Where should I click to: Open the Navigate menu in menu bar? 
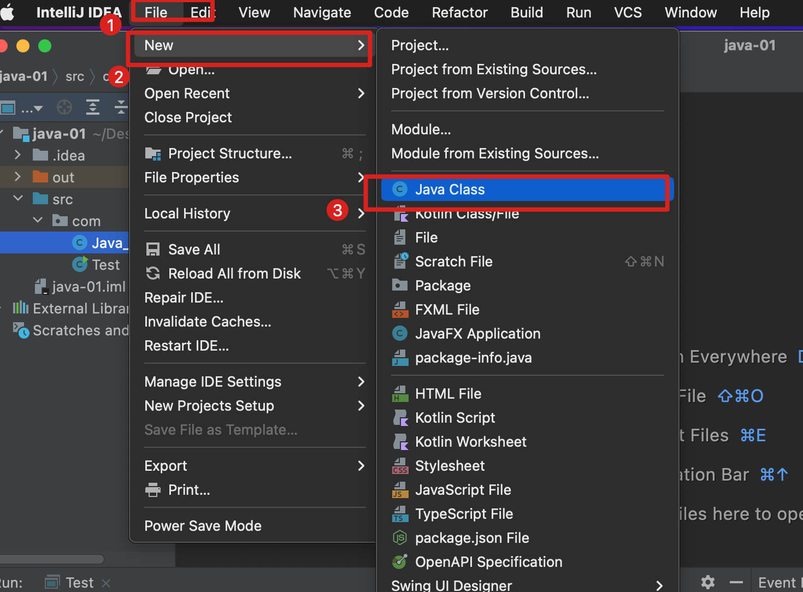[322, 13]
